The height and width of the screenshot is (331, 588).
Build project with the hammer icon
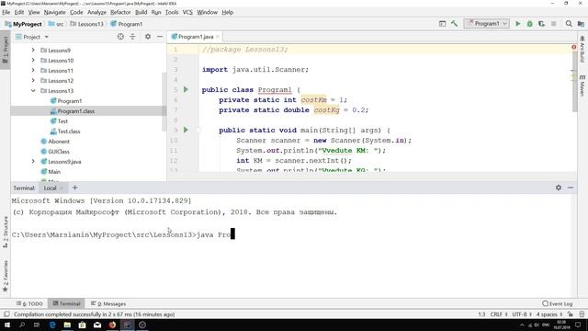454,24
